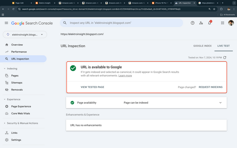Click VIEW TESTED PAGE

coord(92,87)
